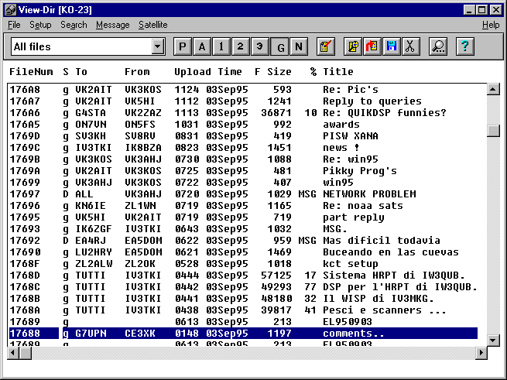Viewport: 507px width, 380px height.
Task: Select priority level 2 button
Action: pyautogui.click(x=241, y=46)
